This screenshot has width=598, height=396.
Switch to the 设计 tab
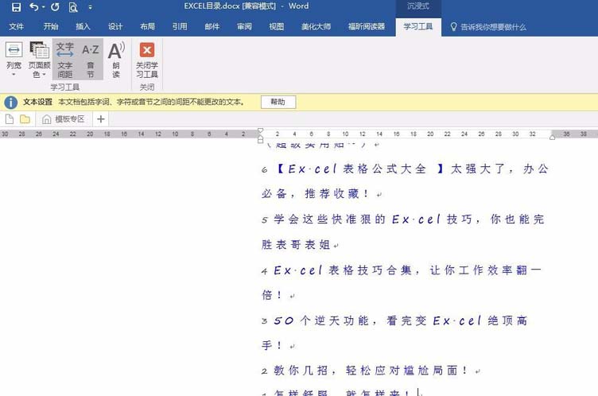115,27
